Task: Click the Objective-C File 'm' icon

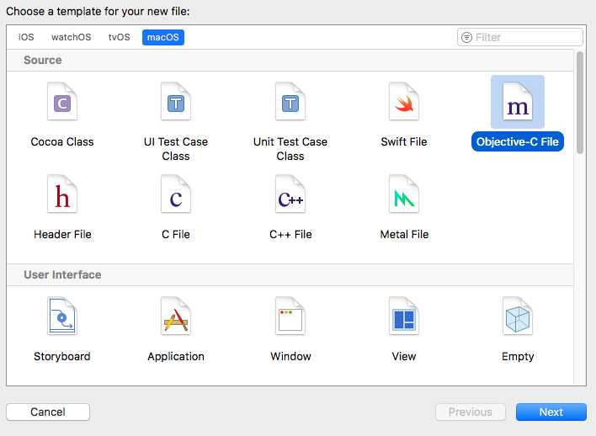Action: pos(518,101)
